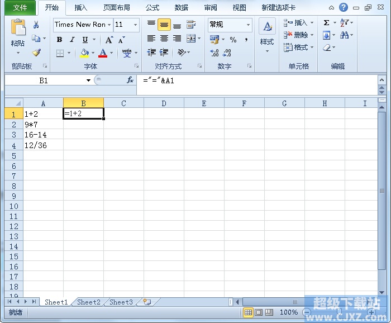The image size is (391, 323).
Task: Open the 粘贴 paste options arrow
Action: click(x=18, y=53)
